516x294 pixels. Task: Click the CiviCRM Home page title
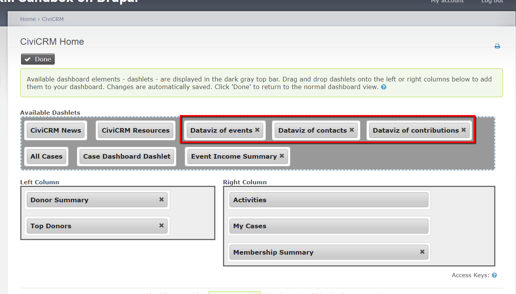[52, 42]
